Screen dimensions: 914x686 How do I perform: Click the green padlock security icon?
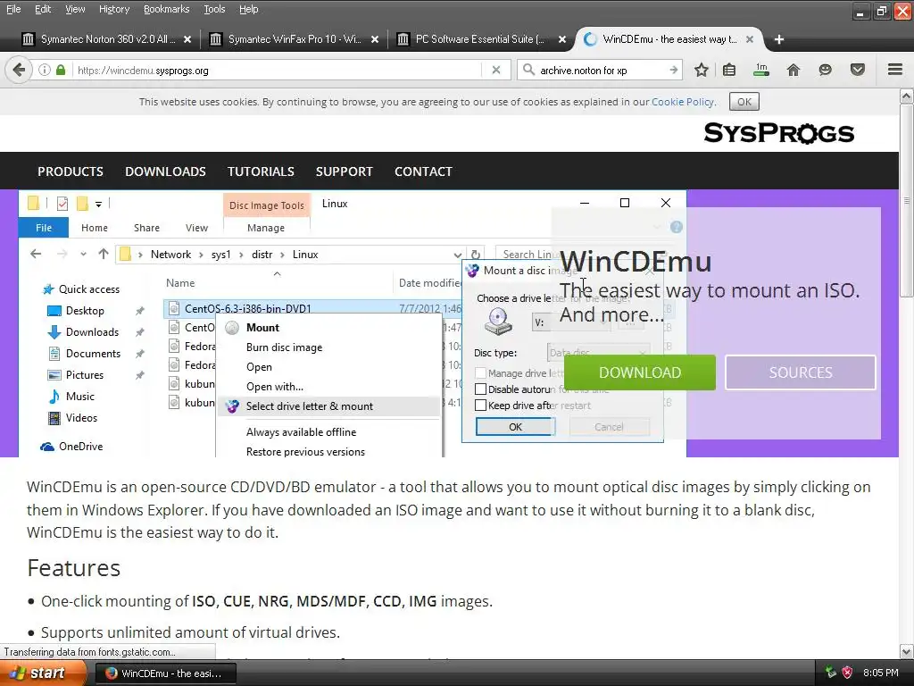pyautogui.click(x=61, y=70)
